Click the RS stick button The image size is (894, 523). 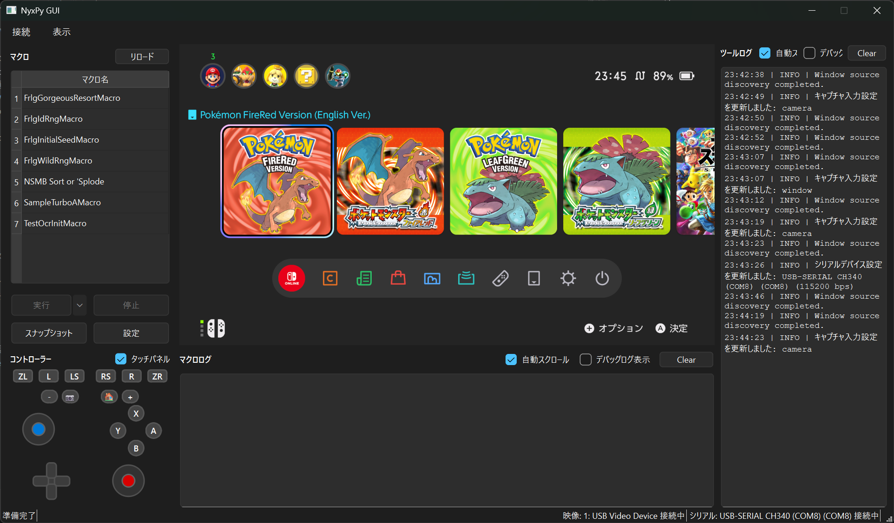pyautogui.click(x=106, y=376)
